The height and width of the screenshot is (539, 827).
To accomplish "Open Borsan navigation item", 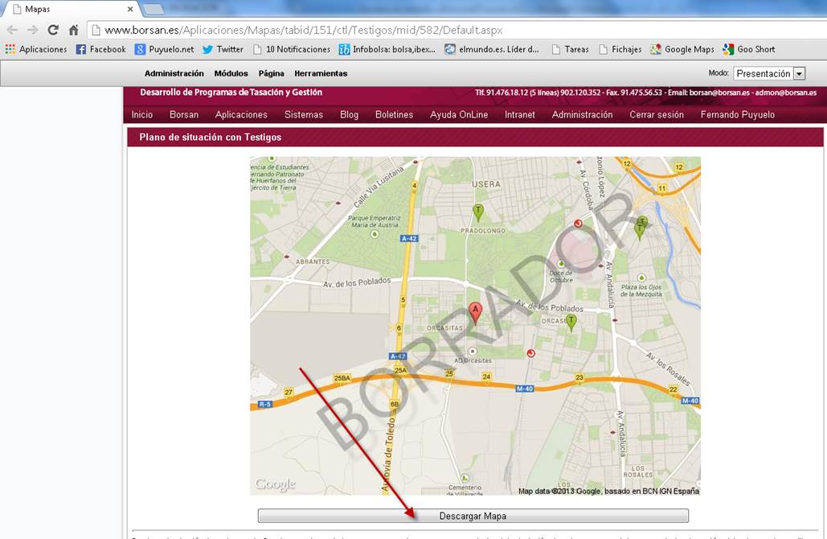I will click(184, 114).
